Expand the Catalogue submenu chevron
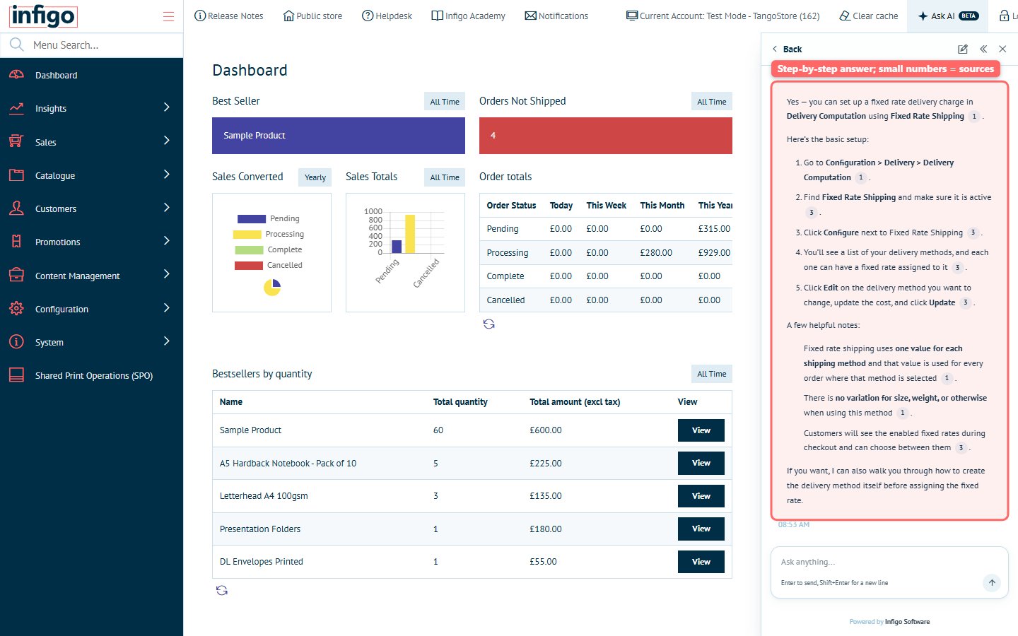The height and width of the screenshot is (636, 1018). (x=167, y=175)
